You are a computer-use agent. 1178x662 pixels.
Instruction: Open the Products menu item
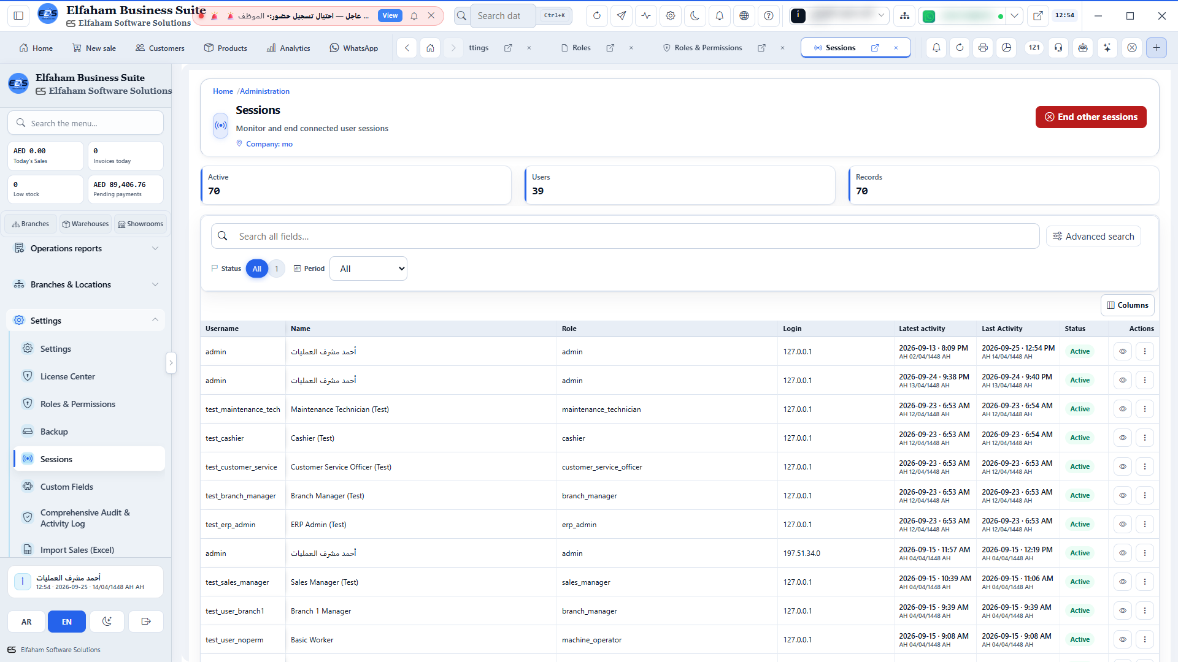(x=226, y=48)
